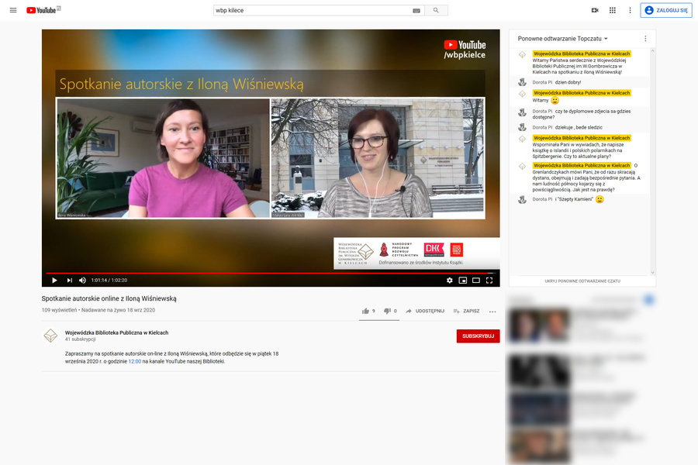Screen dimensions: 698x465
Task: Click the search field containing wbp kielce
Action: pyautogui.click(x=310, y=10)
